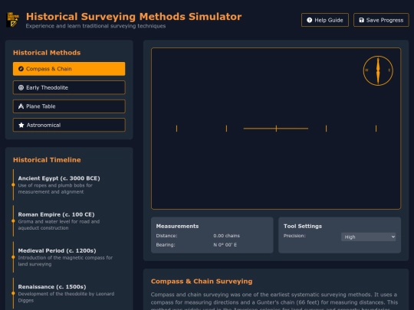Click the center tick on the chain line
Screen dimensions: 414x310
click(x=276, y=129)
